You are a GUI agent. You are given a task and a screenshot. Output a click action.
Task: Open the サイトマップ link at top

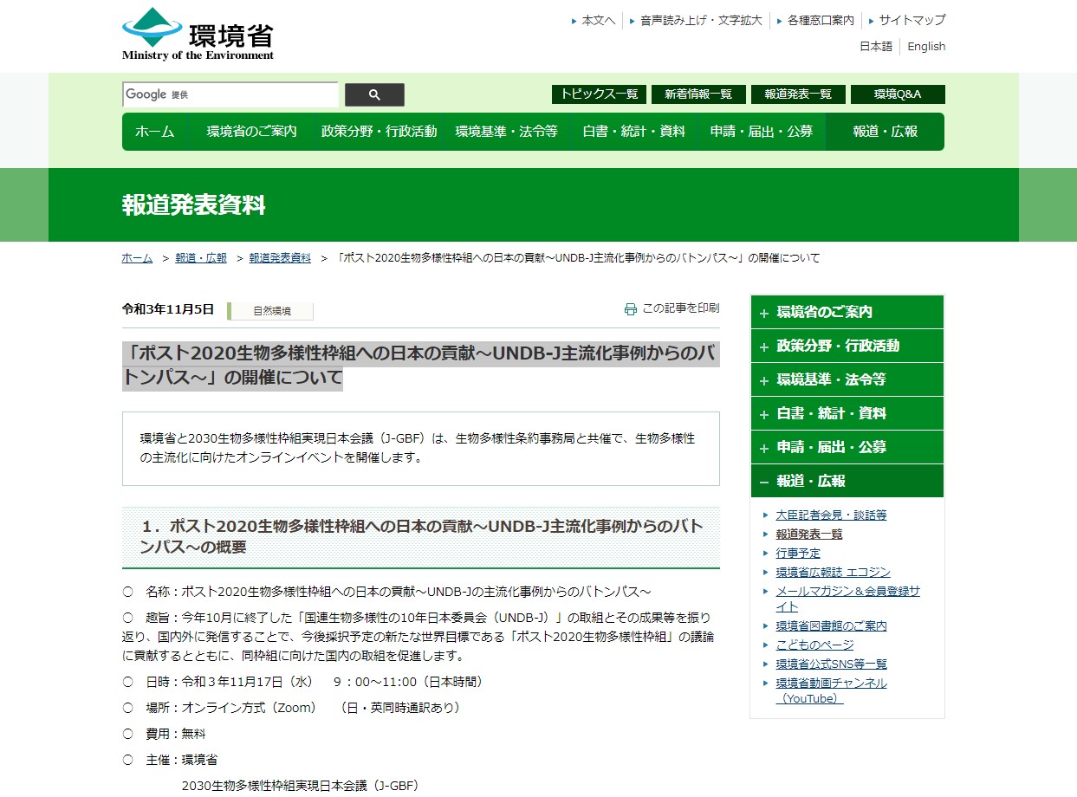pos(912,20)
